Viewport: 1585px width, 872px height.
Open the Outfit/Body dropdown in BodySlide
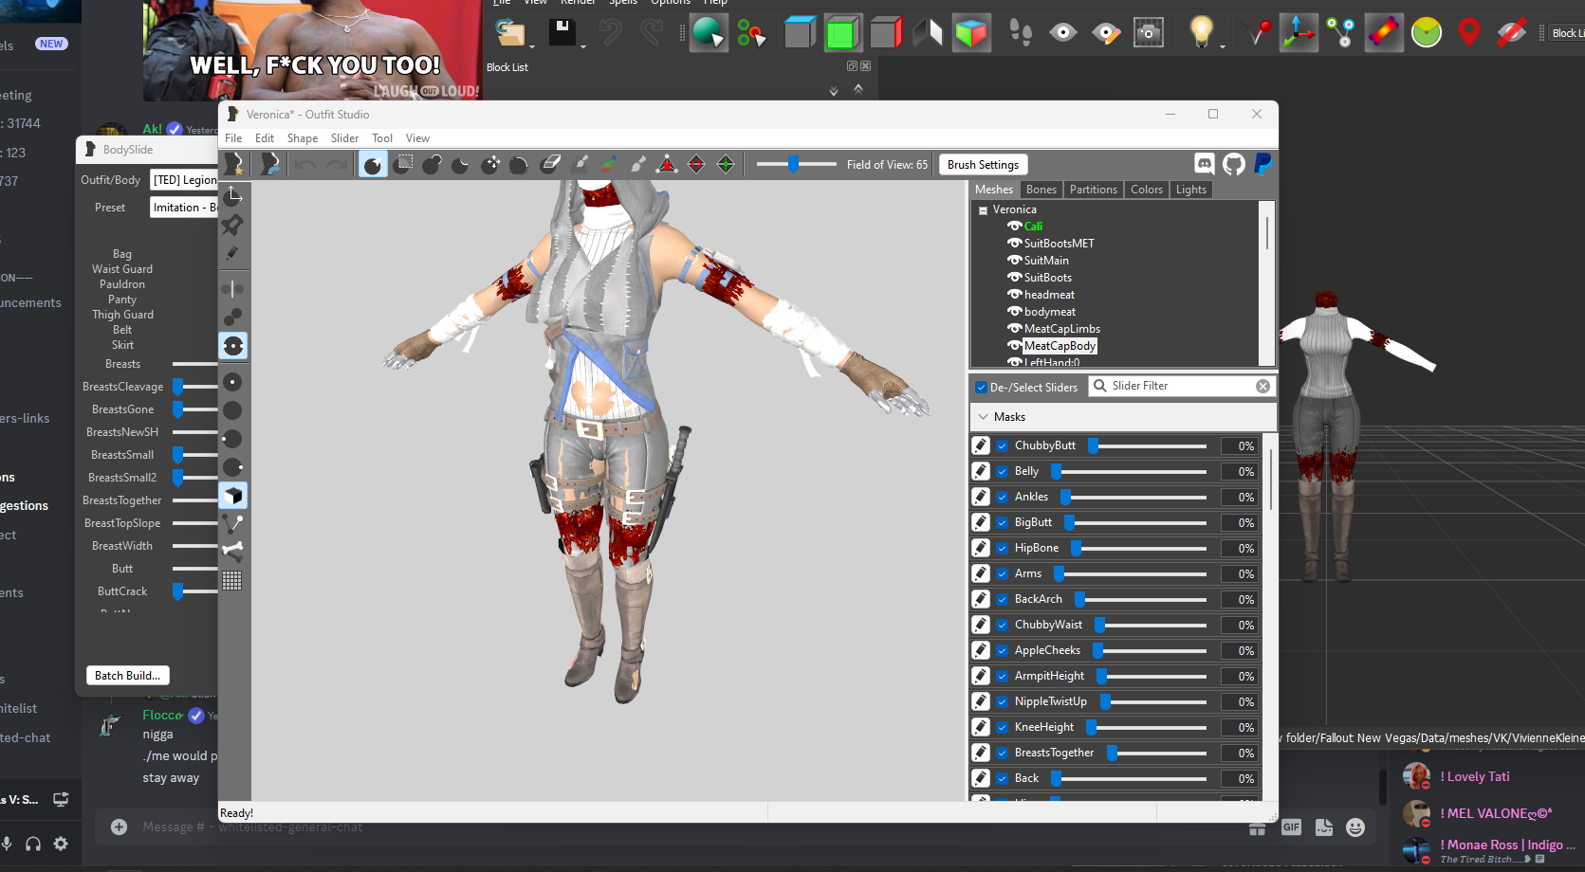[185, 180]
